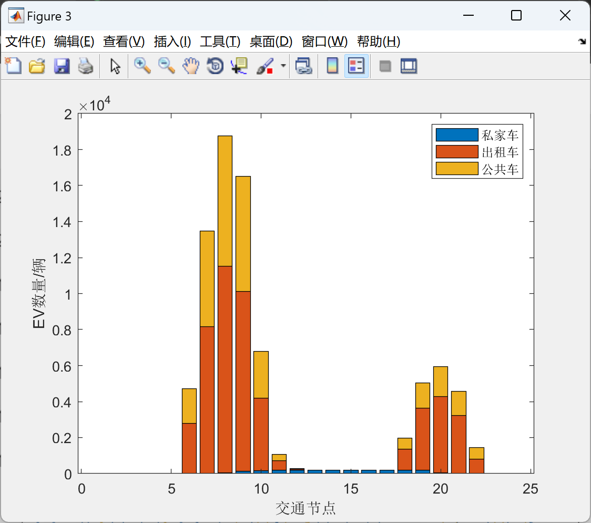Save figure with floppy disk icon
Screen dimensions: 591x523
coord(62,66)
